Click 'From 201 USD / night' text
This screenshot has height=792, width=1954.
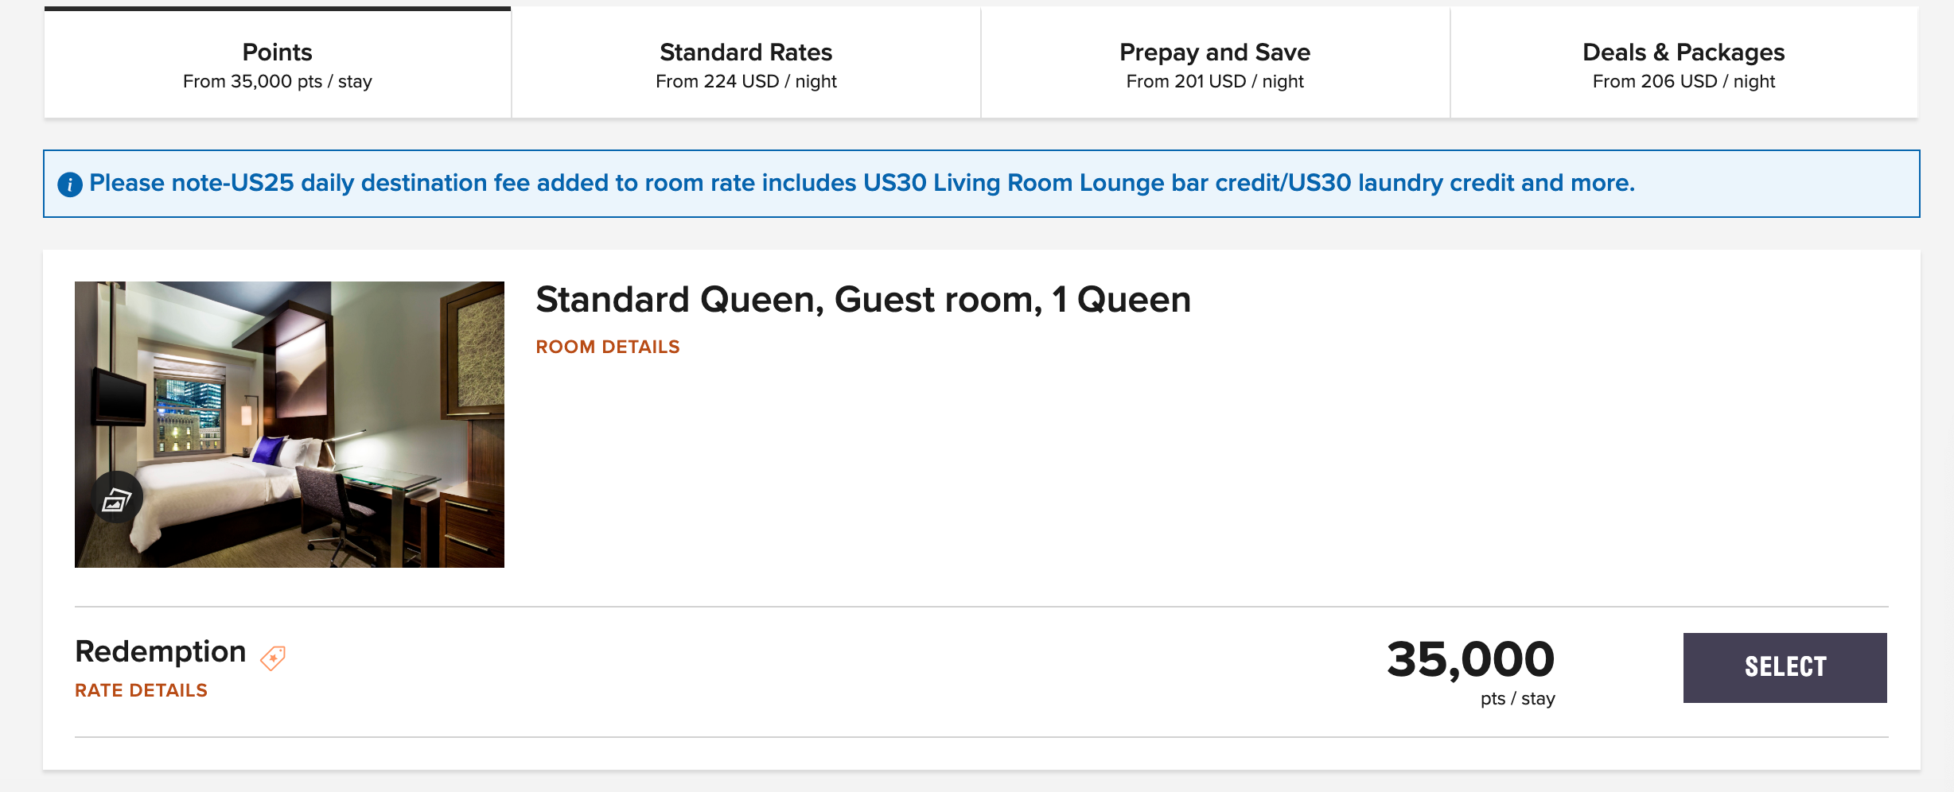1214,82
